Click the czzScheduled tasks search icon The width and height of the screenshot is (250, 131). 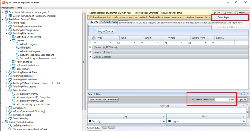click(10, 125)
